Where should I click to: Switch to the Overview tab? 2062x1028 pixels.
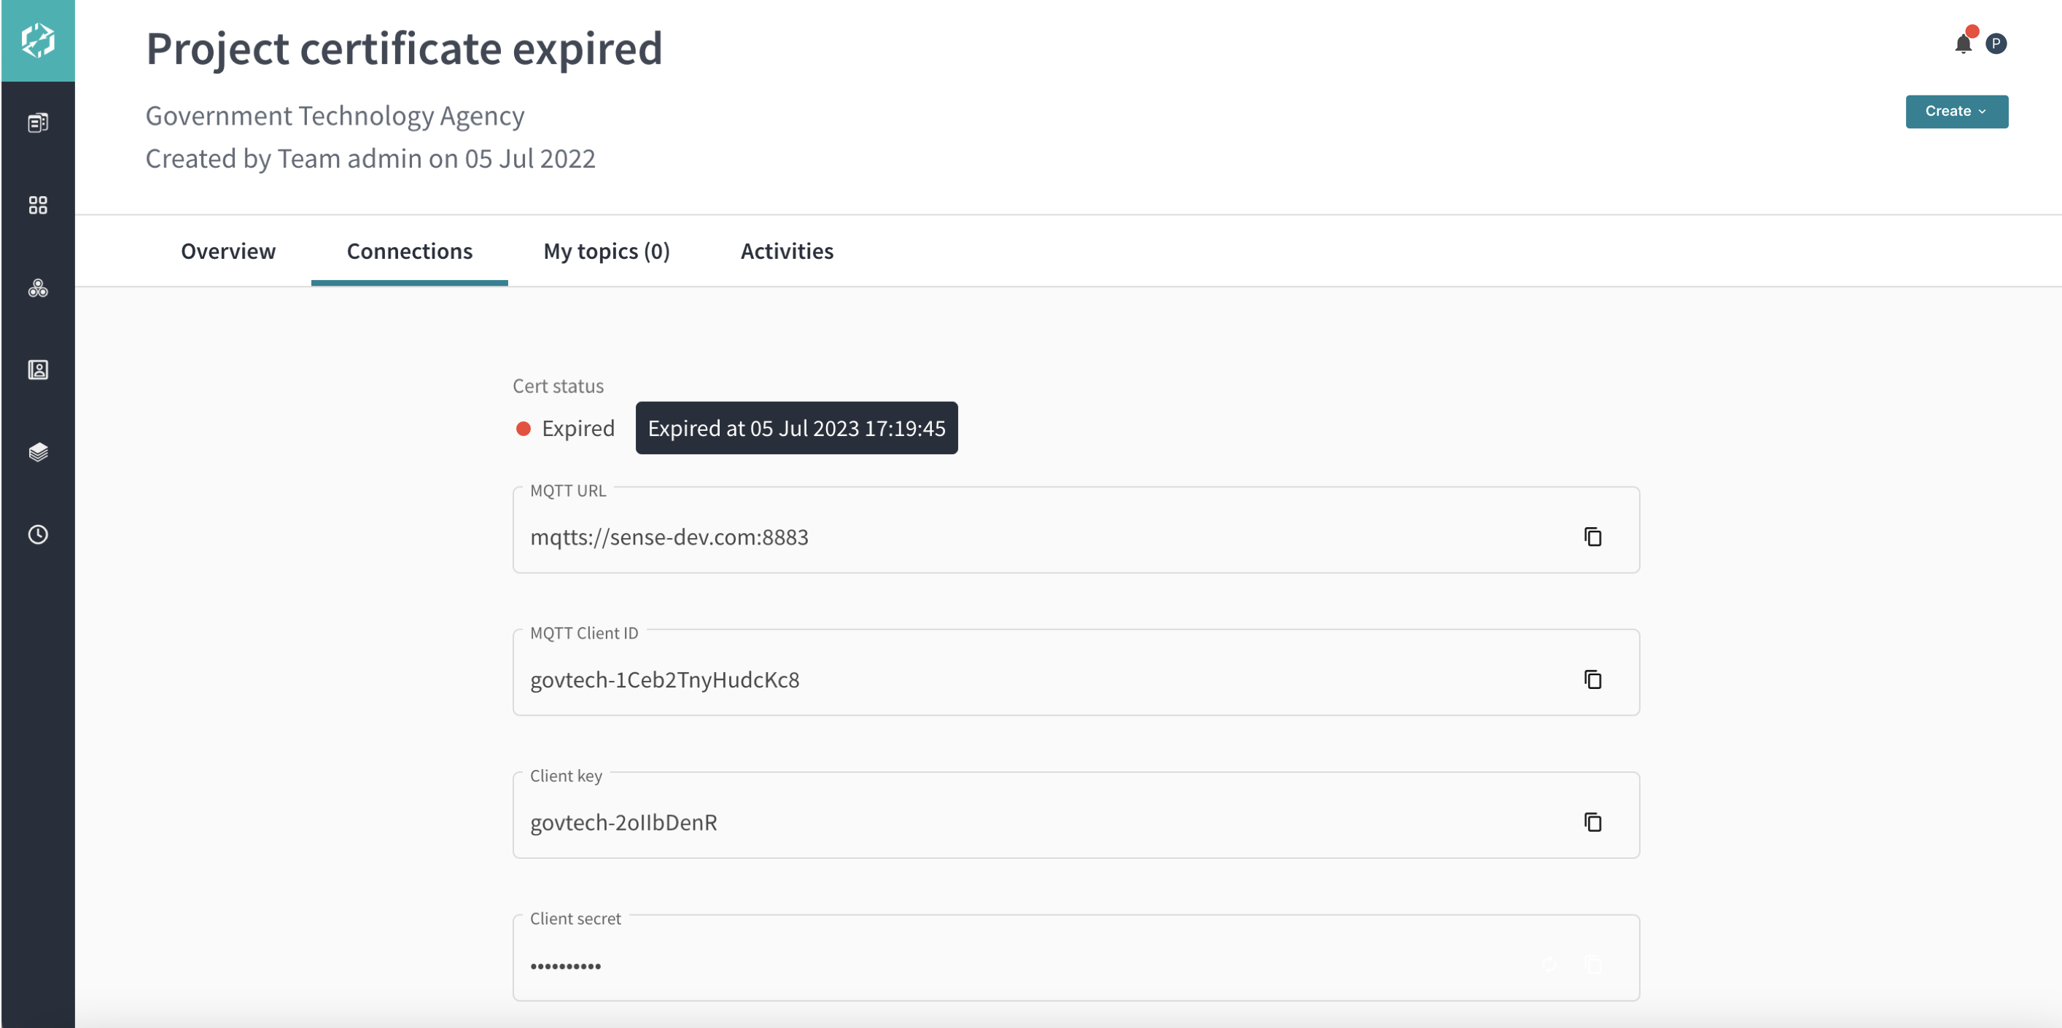pos(227,251)
